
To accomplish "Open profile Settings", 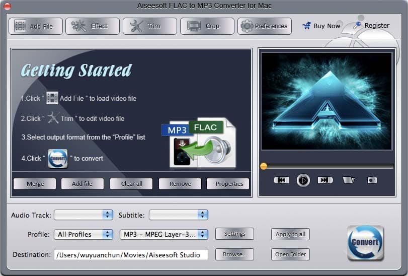I will coord(235,234).
